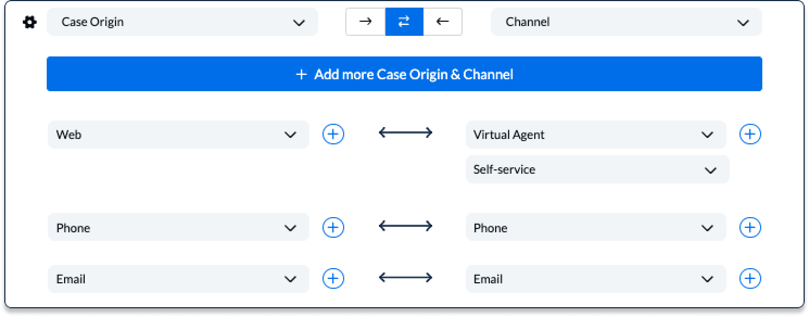809x317 pixels.
Task: Open the Web origin value selector
Action: tap(178, 134)
